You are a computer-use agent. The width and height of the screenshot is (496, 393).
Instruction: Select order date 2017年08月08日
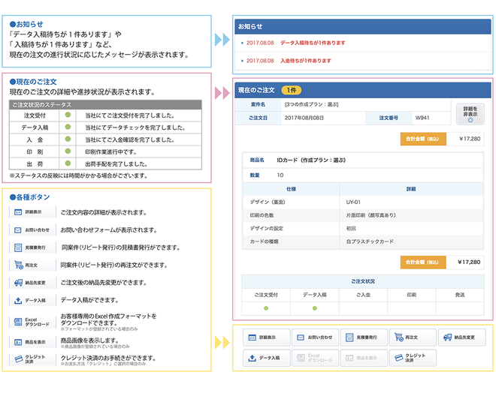point(304,118)
